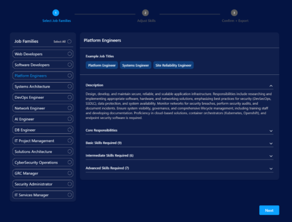Expand Advanced Skills Required (7) chevron

tap(271, 168)
